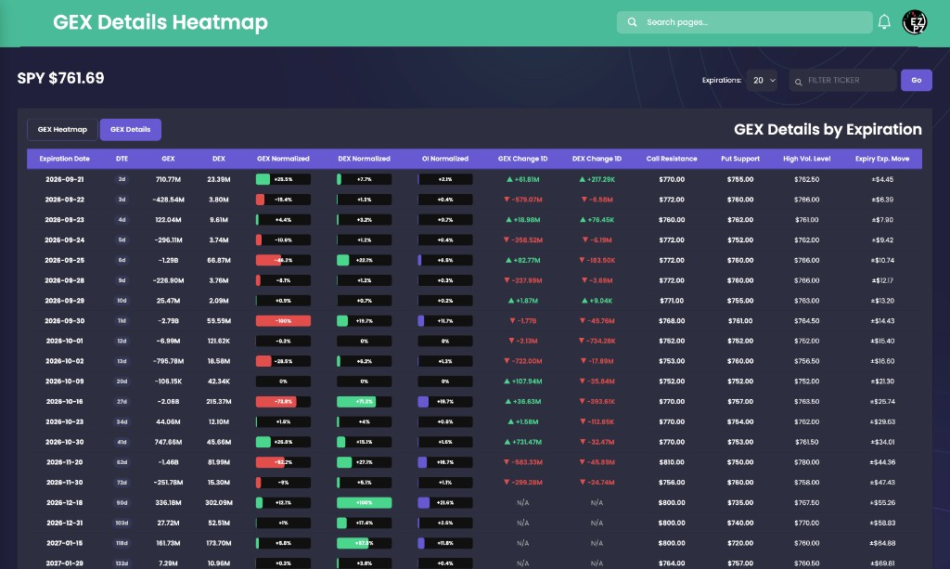Select expiration date 2026-09-21

(x=64, y=179)
